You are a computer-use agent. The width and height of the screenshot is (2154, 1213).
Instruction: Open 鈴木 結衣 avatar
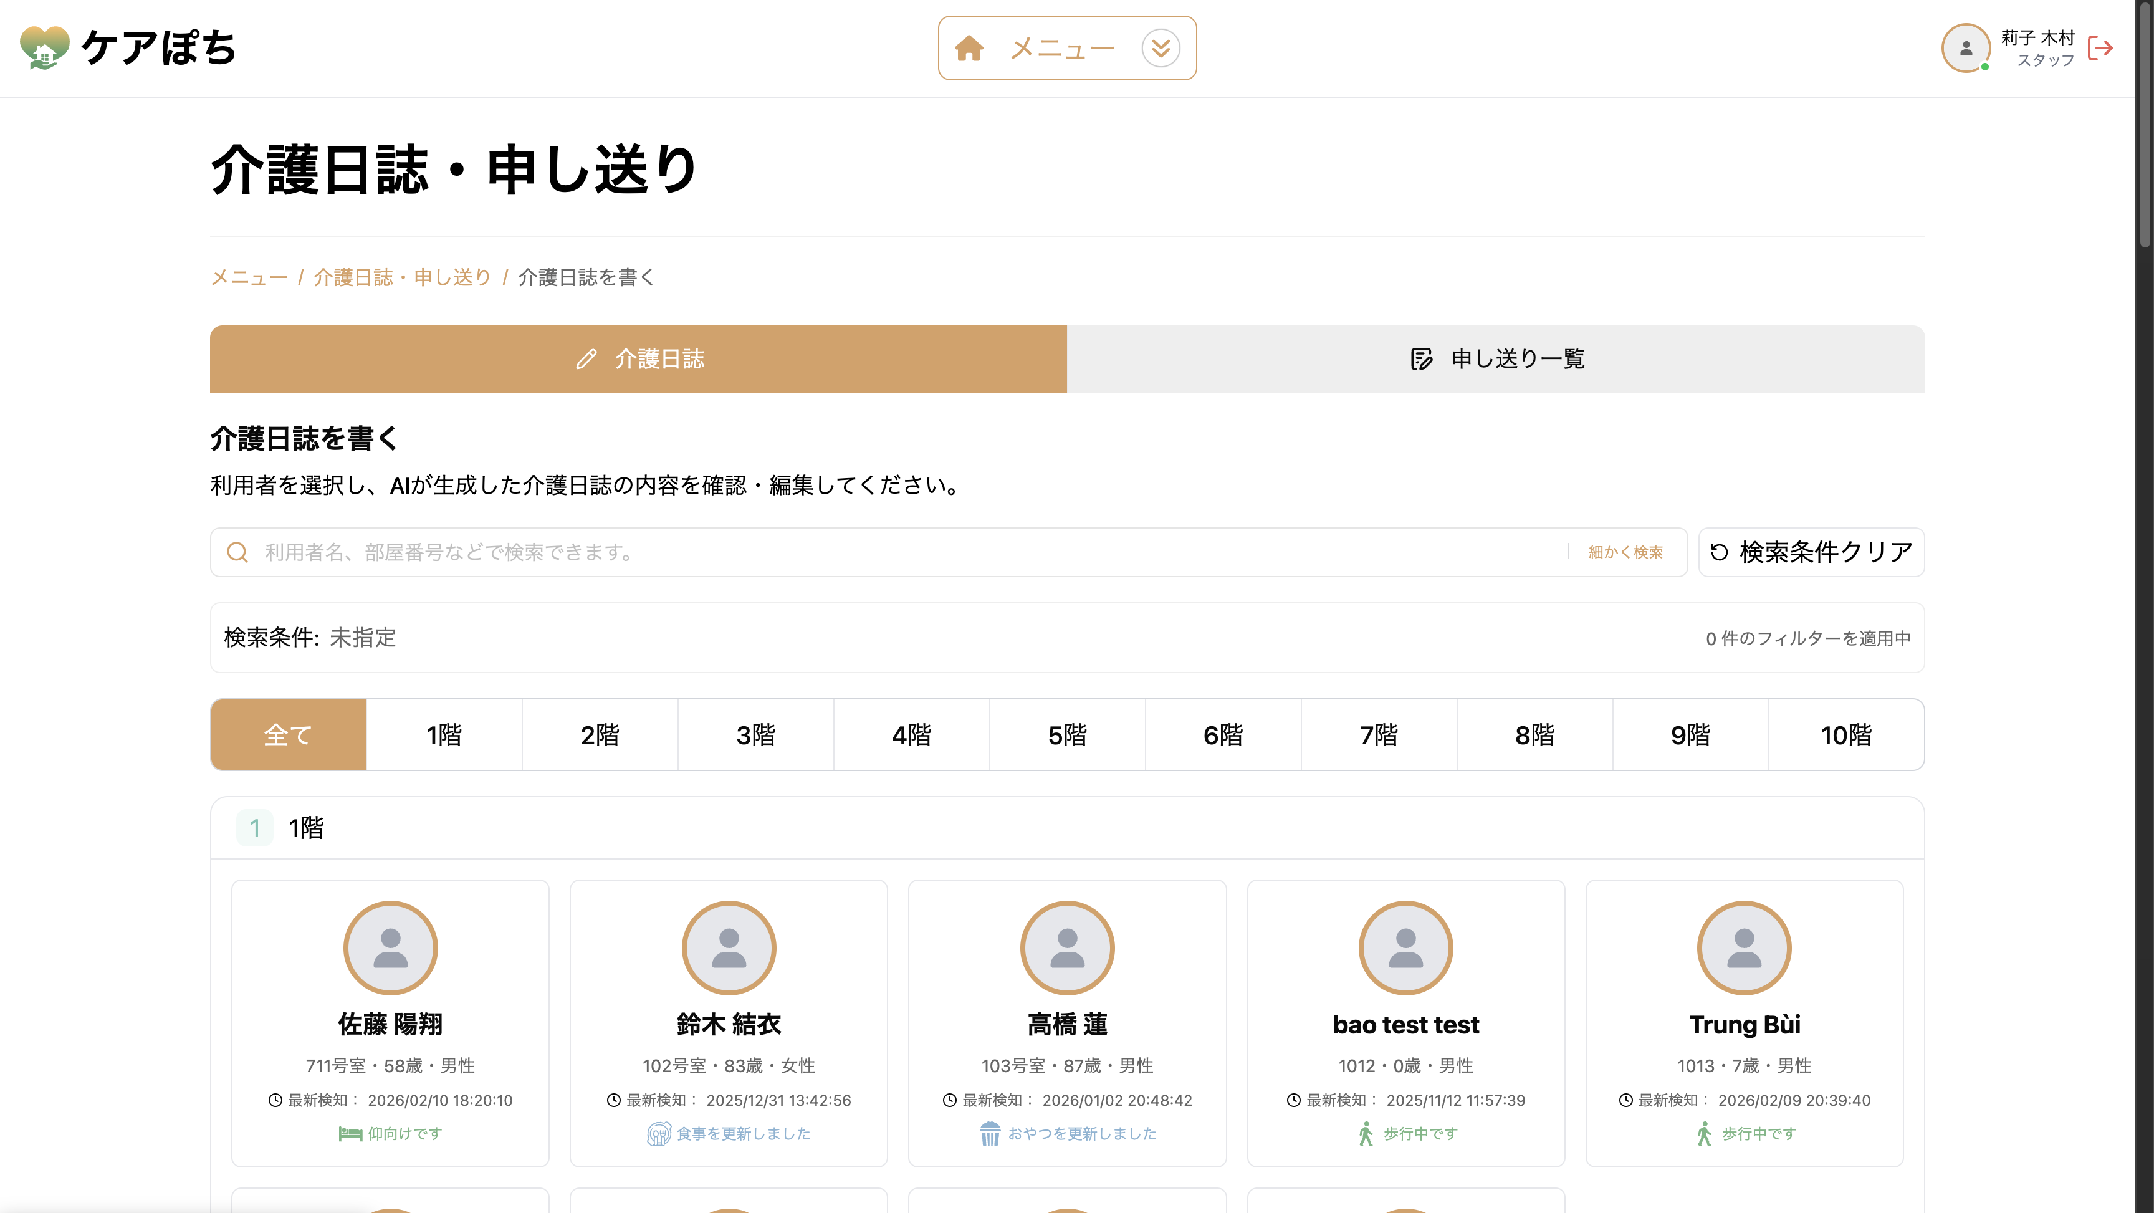pyautogui.click(x=729, y=948)
